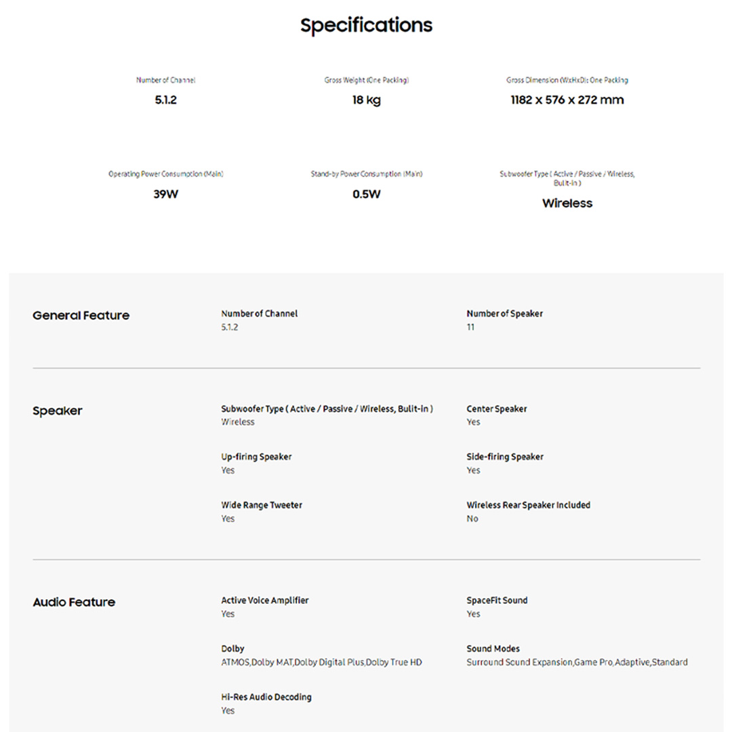The height and width of the screenshot is (732, 732).
Task: Click the 0.5W stand-by power value
Action: pos(366,195)
